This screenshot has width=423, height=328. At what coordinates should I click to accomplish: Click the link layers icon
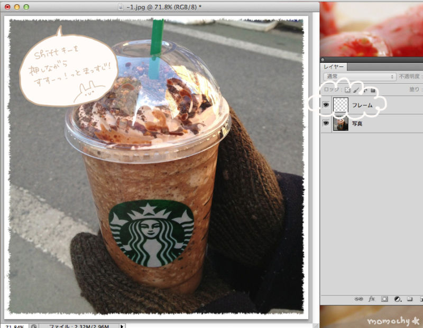[x=358, y=299]
